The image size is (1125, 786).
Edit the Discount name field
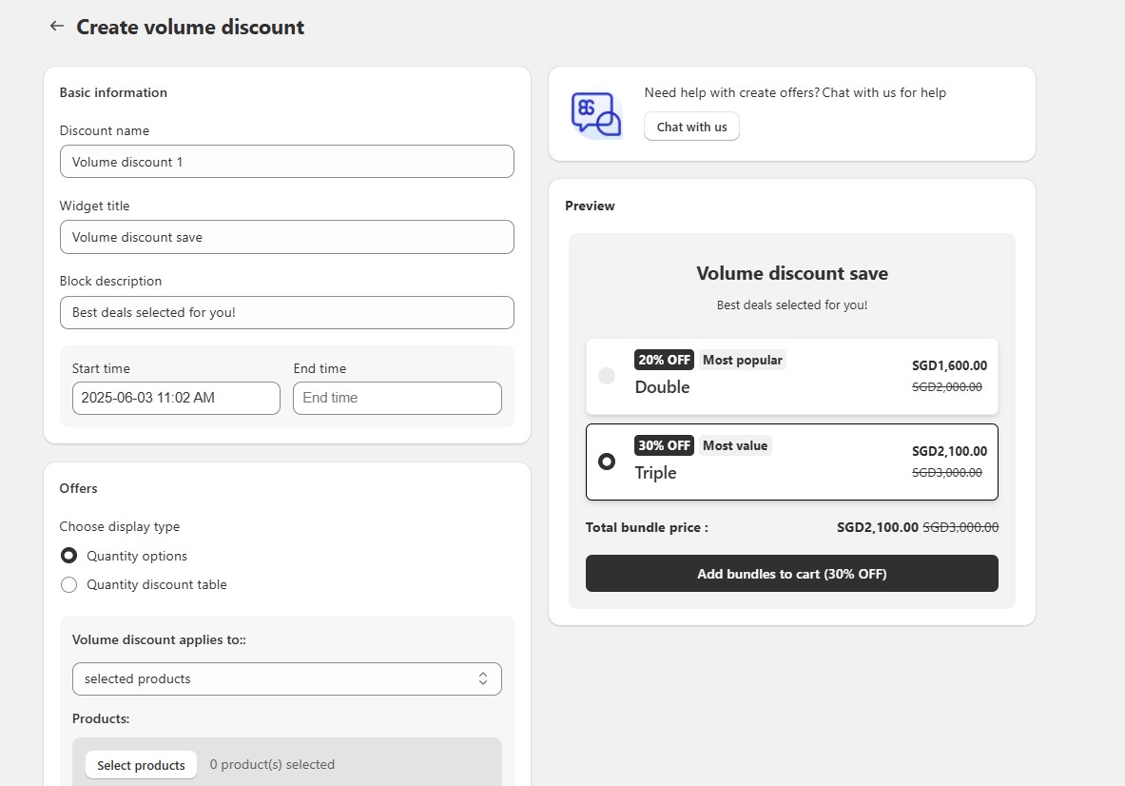(287, 162)
